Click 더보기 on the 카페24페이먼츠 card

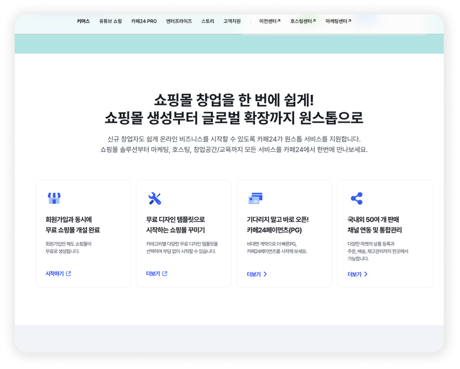click(x=253, y=273)
